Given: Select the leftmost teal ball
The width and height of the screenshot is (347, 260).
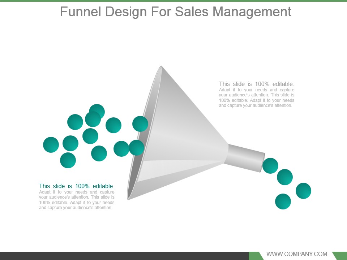Looking at the screenshot, I should point(51,145).
